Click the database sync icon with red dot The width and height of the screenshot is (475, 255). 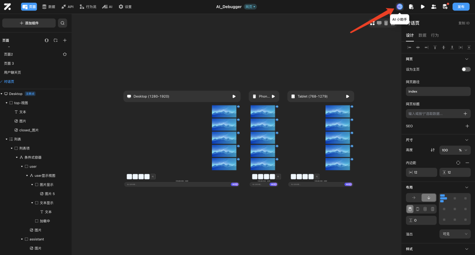click(x=445, y=7)
